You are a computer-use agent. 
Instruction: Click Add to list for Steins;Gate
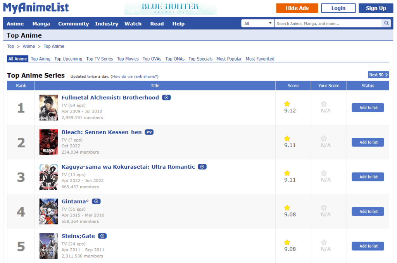368,246
